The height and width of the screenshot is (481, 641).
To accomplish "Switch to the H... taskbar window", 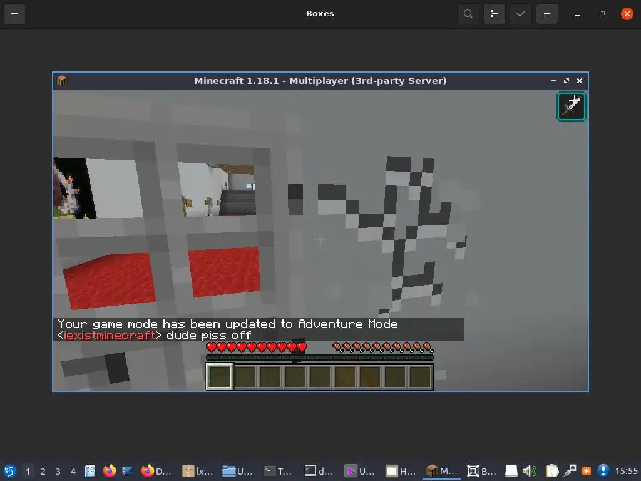I will [x=401, y=471].
